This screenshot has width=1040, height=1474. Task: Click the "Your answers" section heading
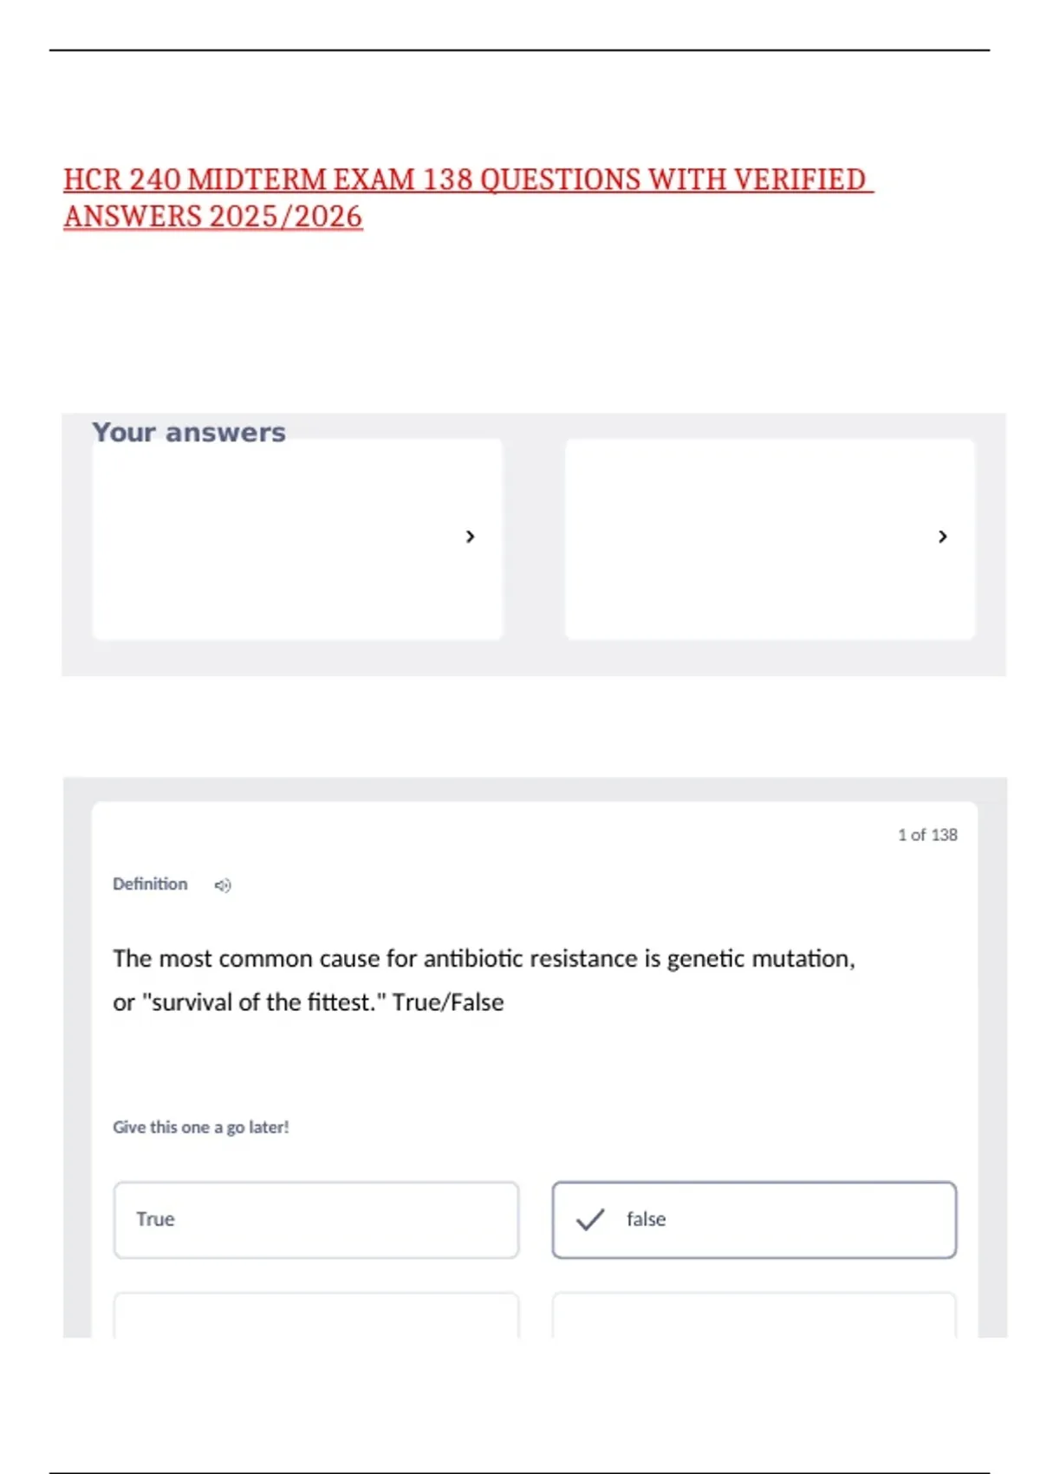(189, 432)
